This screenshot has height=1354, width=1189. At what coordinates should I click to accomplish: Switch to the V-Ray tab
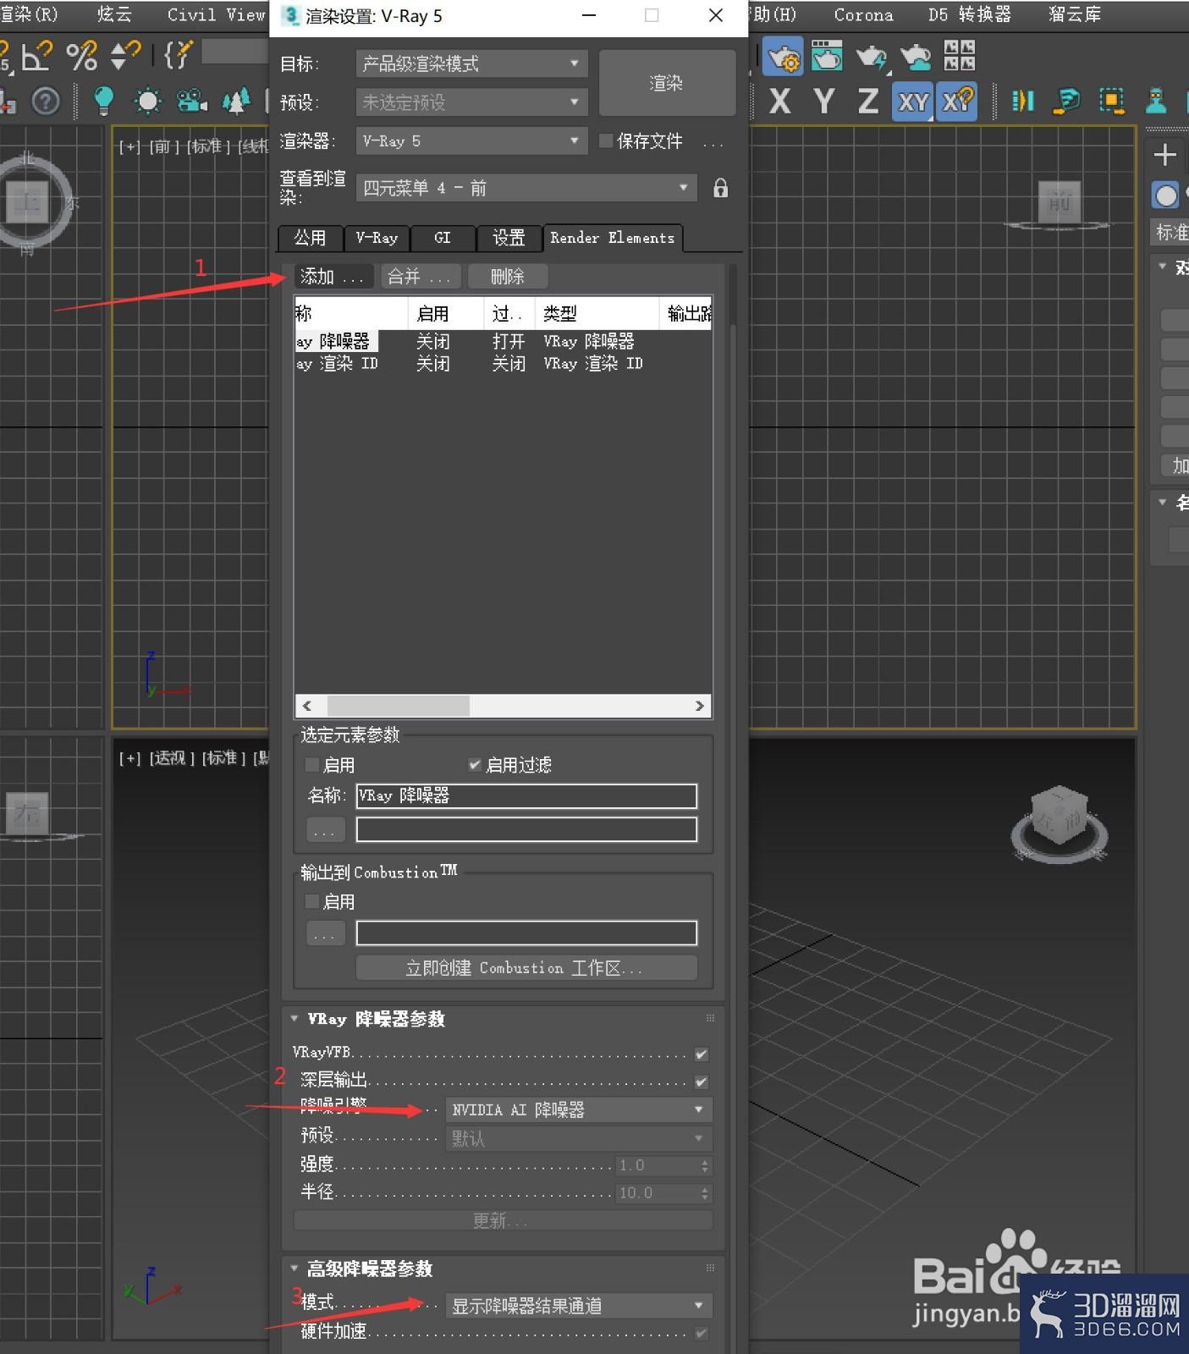(x=377, y=239)
